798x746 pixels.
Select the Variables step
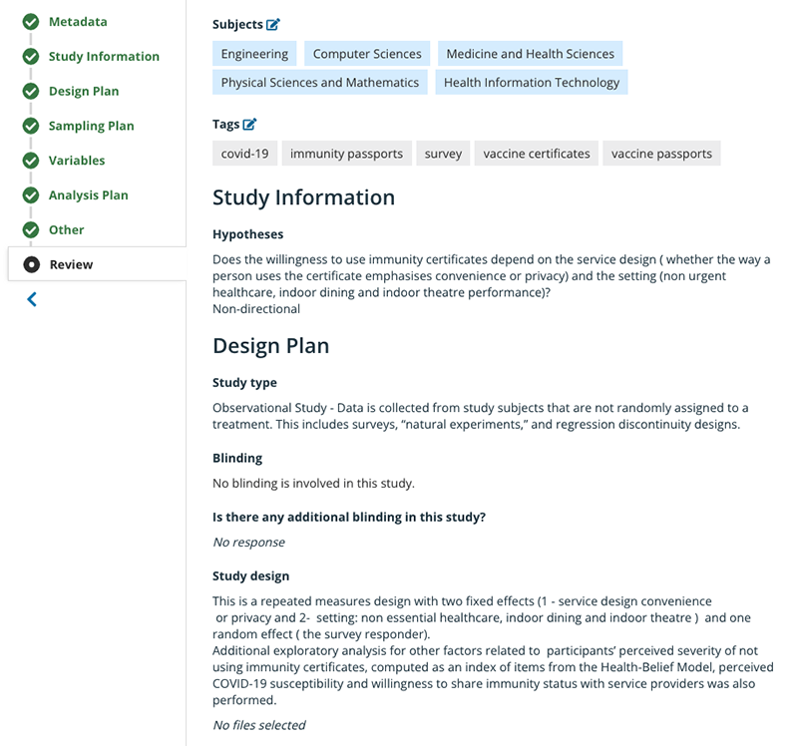point(77,161)
